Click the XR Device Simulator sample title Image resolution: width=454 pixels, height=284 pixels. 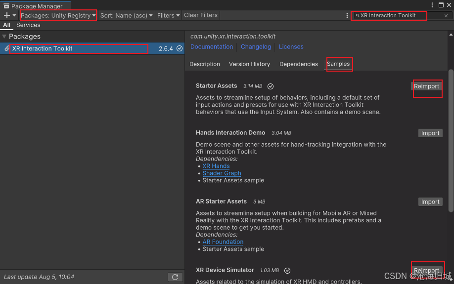(225, 270)
